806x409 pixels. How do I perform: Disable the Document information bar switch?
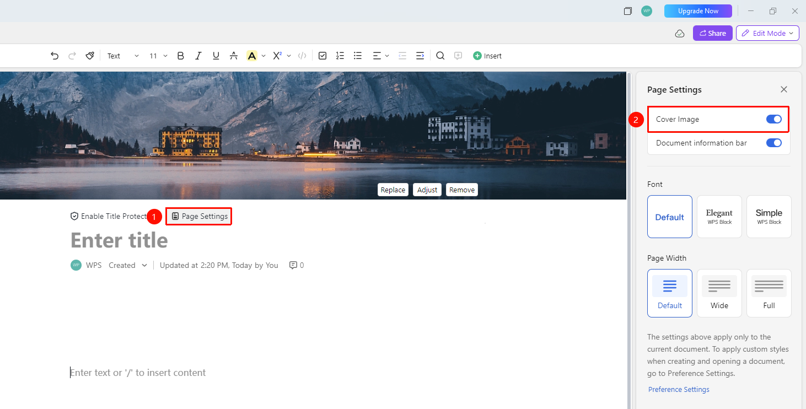pos(774,143)
